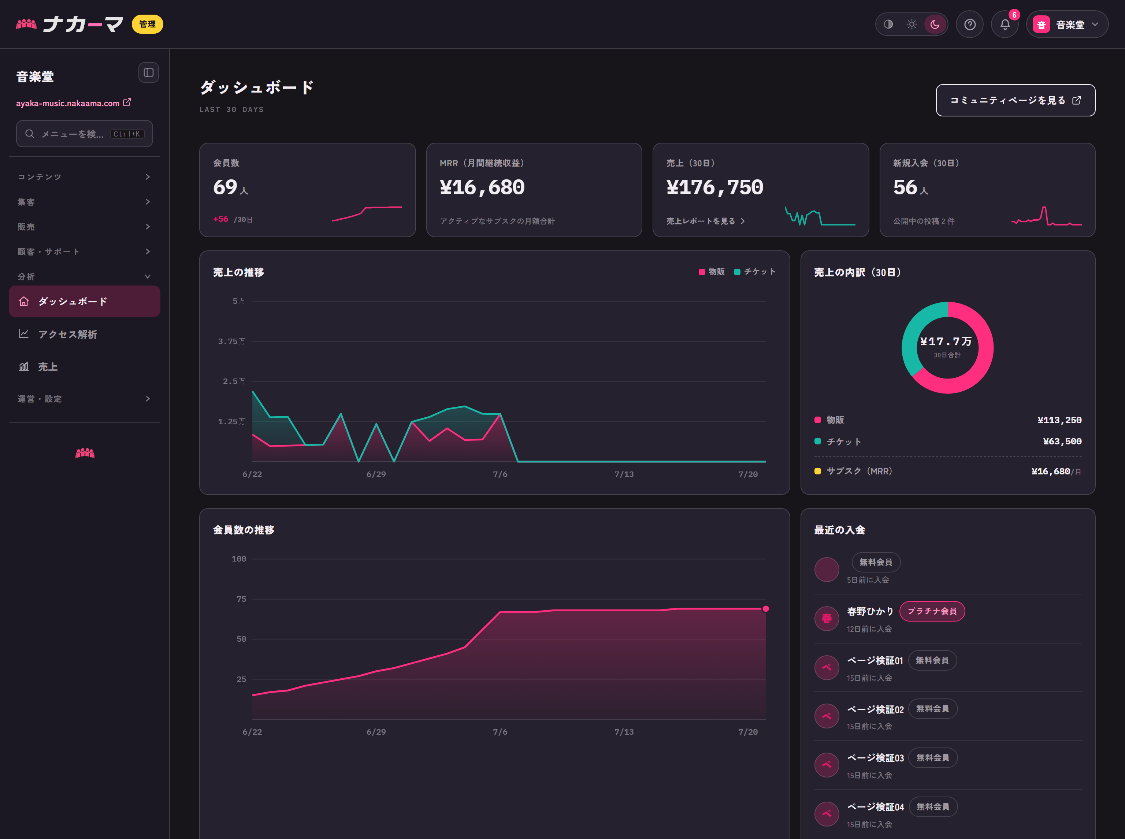Click コミュニティページを見る button
Viewport: 1125px width, 839px height.
1015,100
